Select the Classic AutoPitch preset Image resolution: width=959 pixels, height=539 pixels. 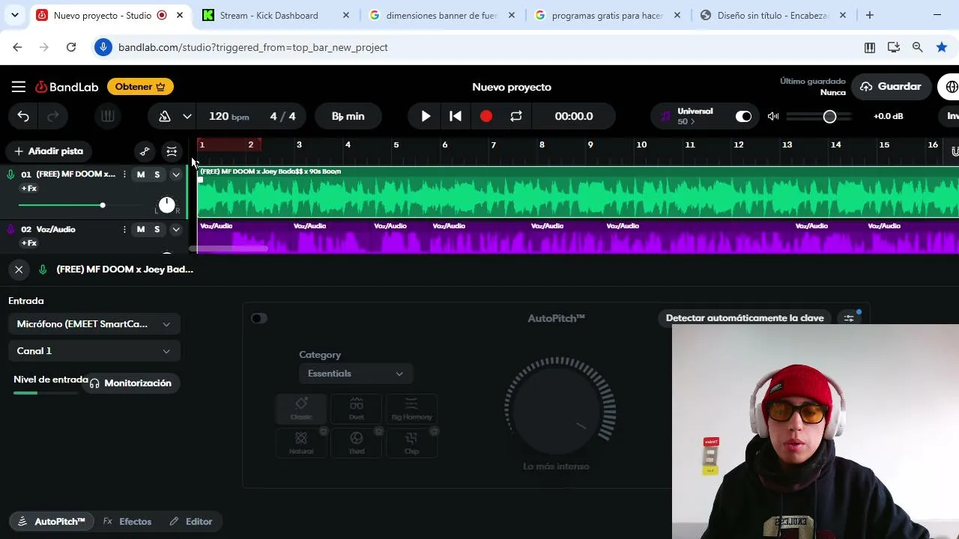click(301, 409)
